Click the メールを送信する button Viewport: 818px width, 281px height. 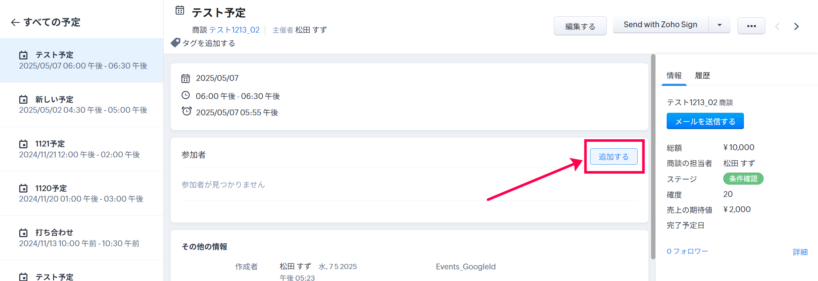[x=705, y=121]
